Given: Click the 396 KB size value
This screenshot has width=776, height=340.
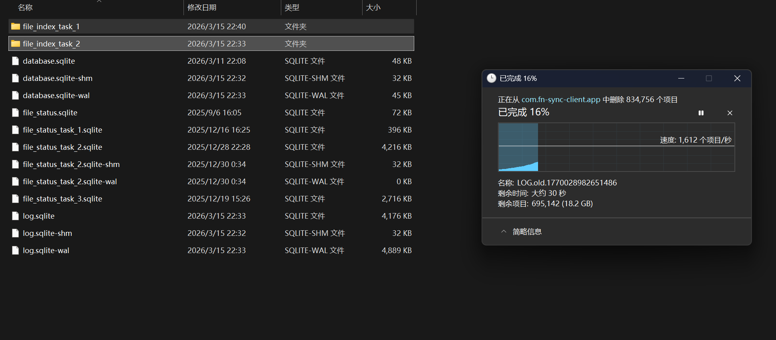Looking at the screenshot, I should (x=400, y=130).
